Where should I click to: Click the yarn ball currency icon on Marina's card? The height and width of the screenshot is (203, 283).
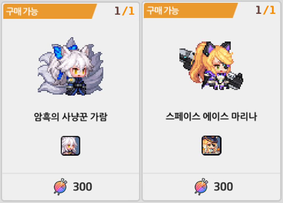coord(201,187)
